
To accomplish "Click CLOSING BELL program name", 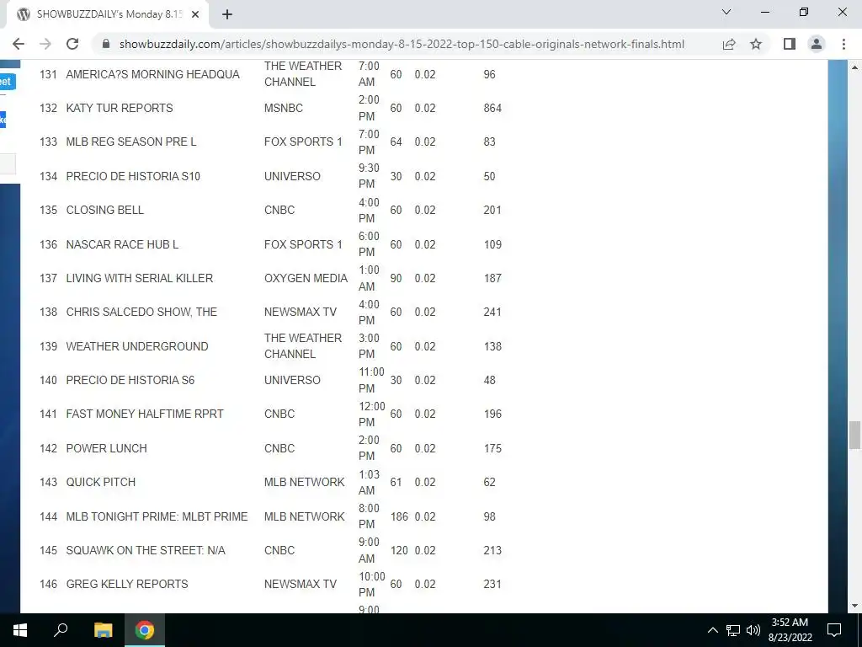I will point(105,210).
